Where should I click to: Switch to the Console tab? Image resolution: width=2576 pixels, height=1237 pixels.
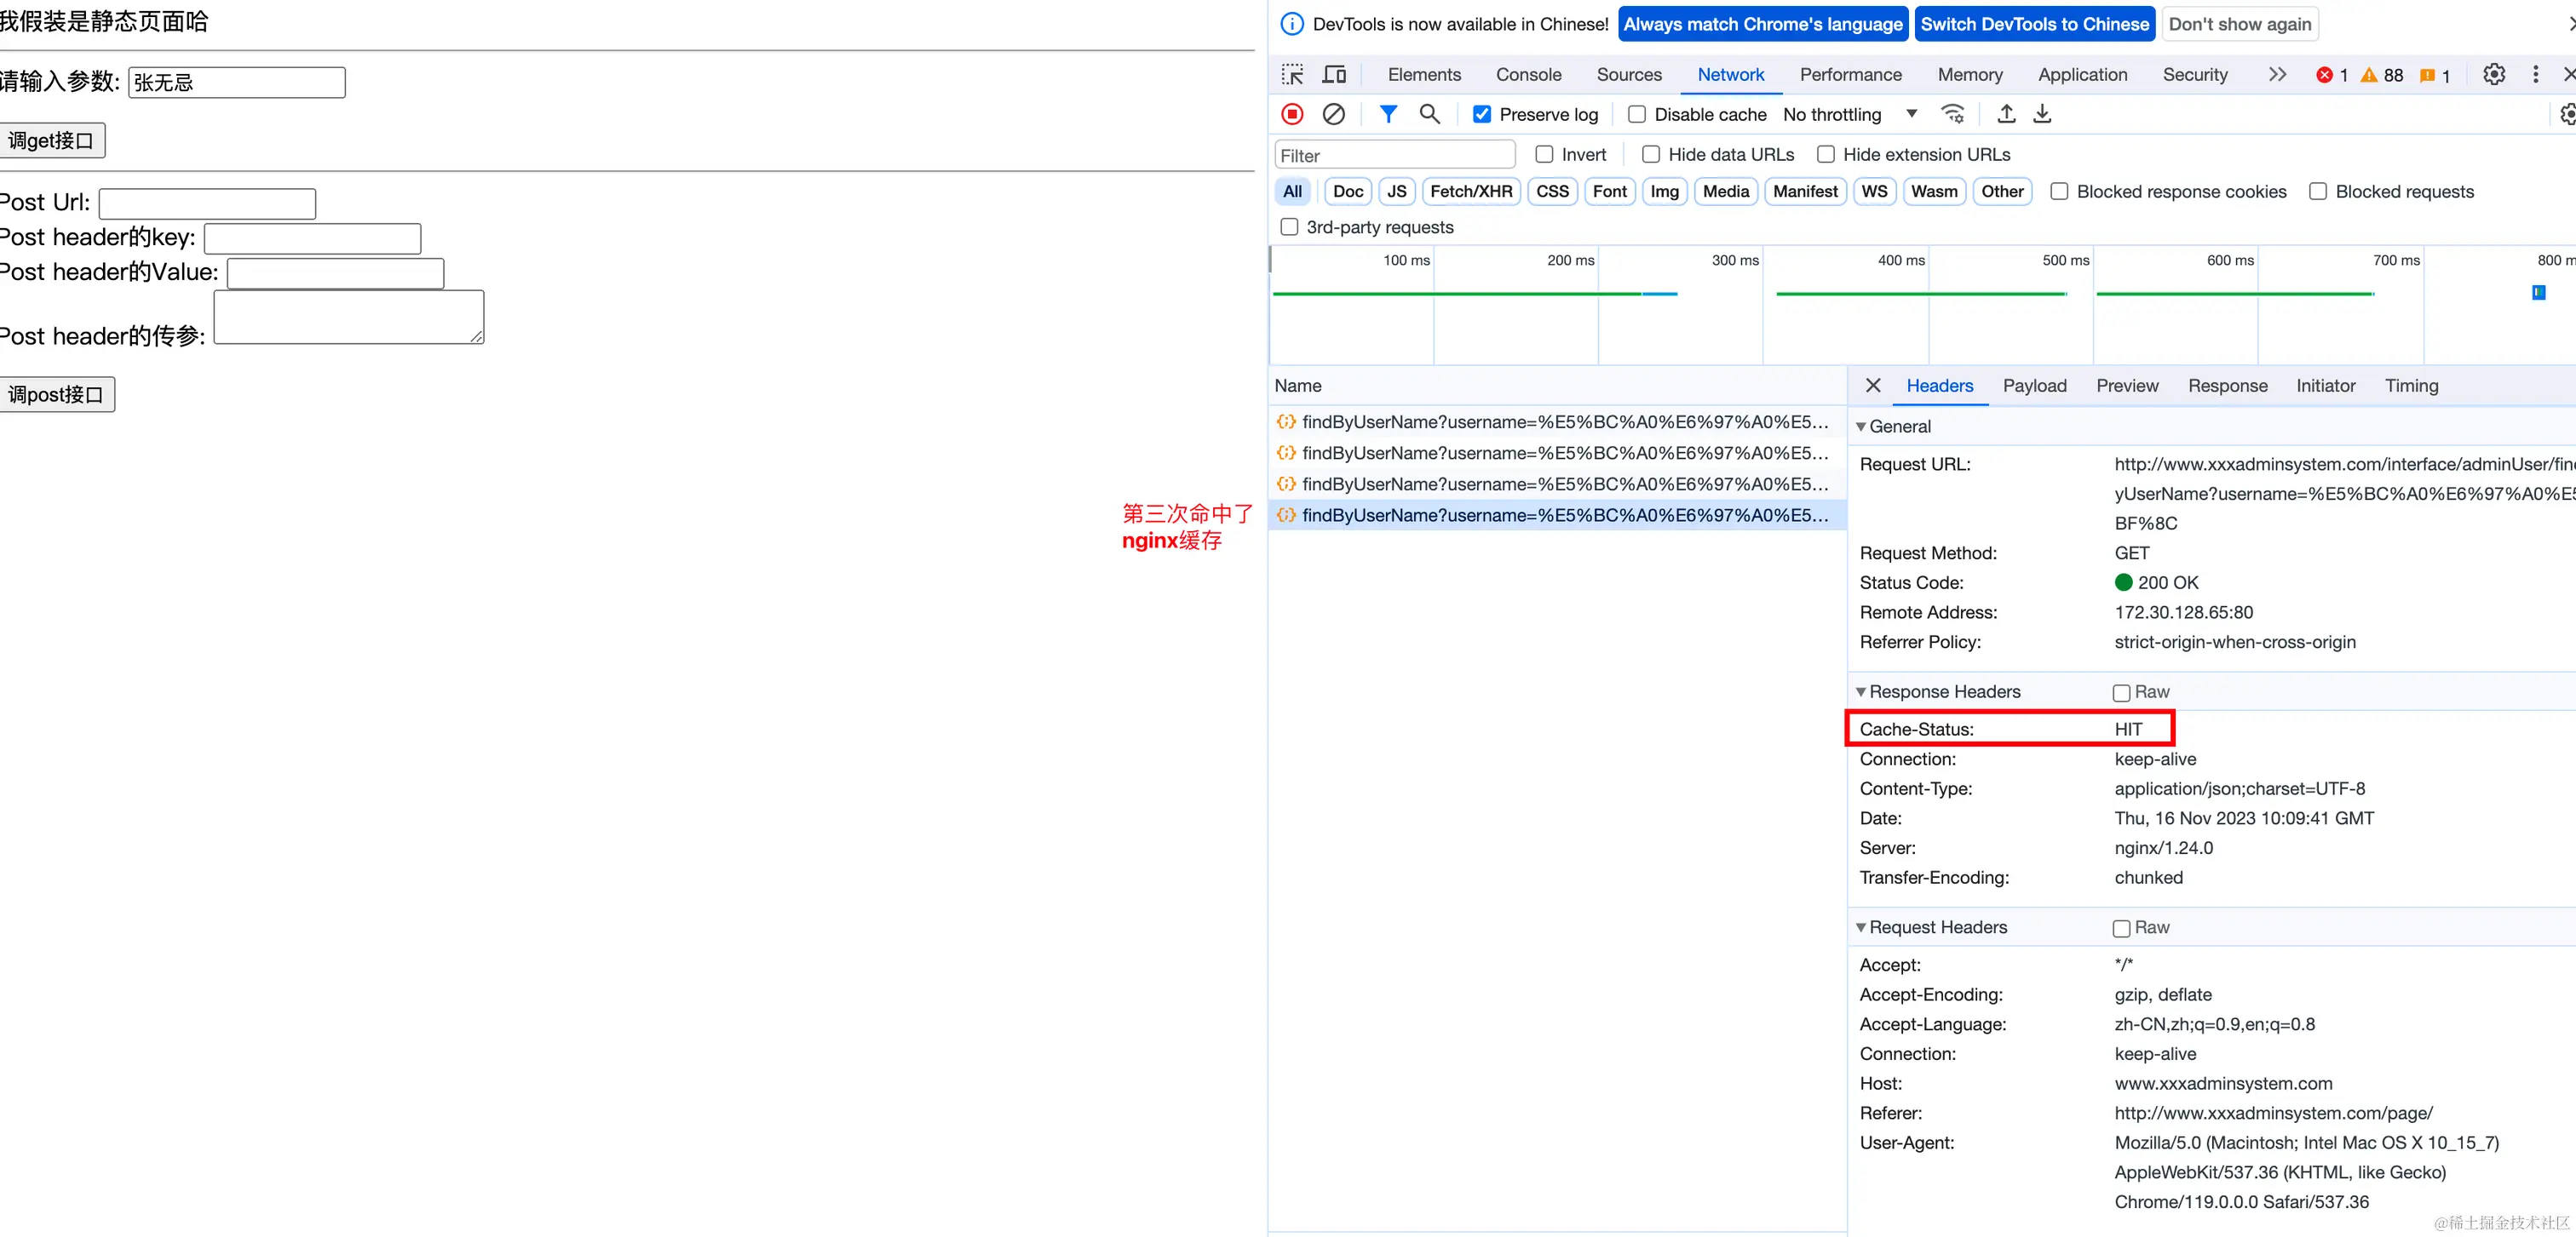[x=1528, y=75]
